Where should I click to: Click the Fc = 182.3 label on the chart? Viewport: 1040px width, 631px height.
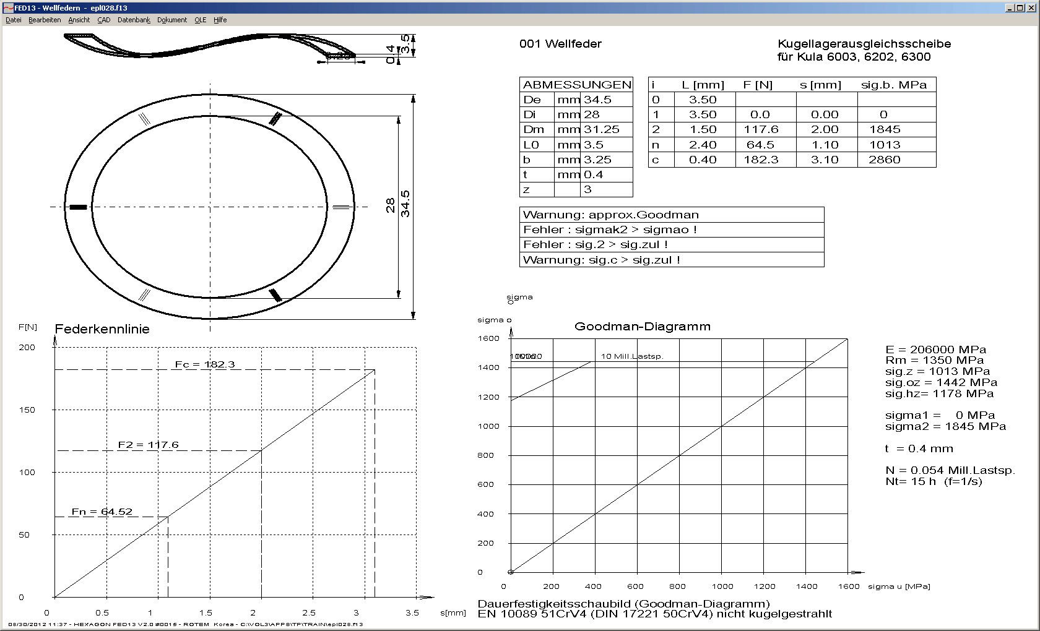coord(205,364)
